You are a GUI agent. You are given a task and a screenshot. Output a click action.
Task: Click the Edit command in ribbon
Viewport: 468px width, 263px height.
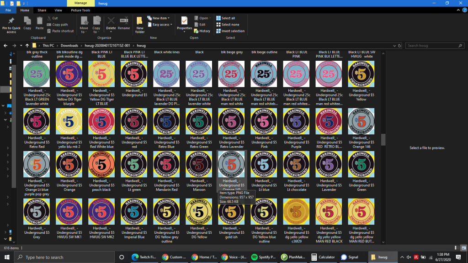pyautogui.click(x=200, y=25)
